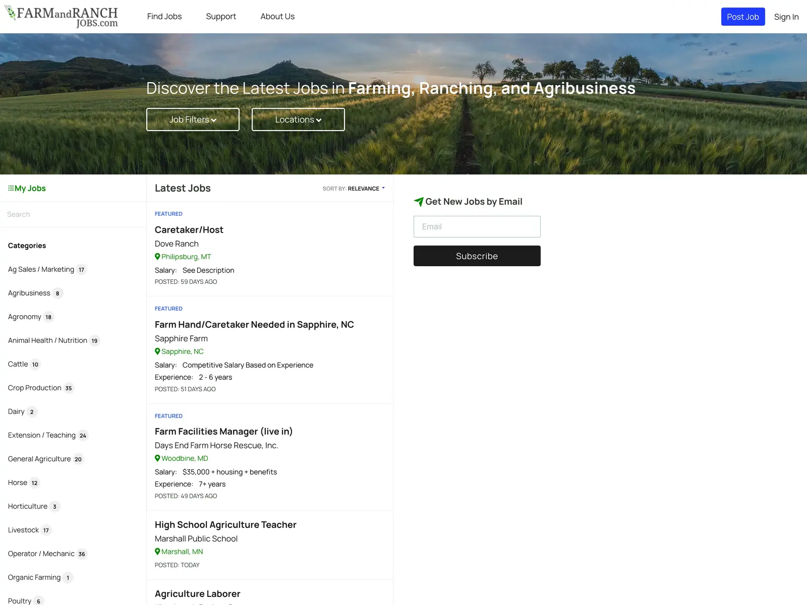Click the location pin beside Marshall, MN
Viewport: 807px width, 605px height.
click(x=157, y=552)
